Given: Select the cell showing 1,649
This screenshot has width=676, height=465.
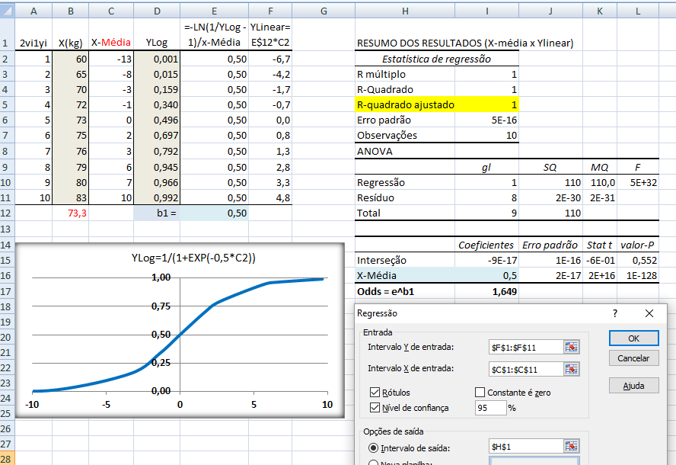Looking at the screenshot, I should click(486, 291).
